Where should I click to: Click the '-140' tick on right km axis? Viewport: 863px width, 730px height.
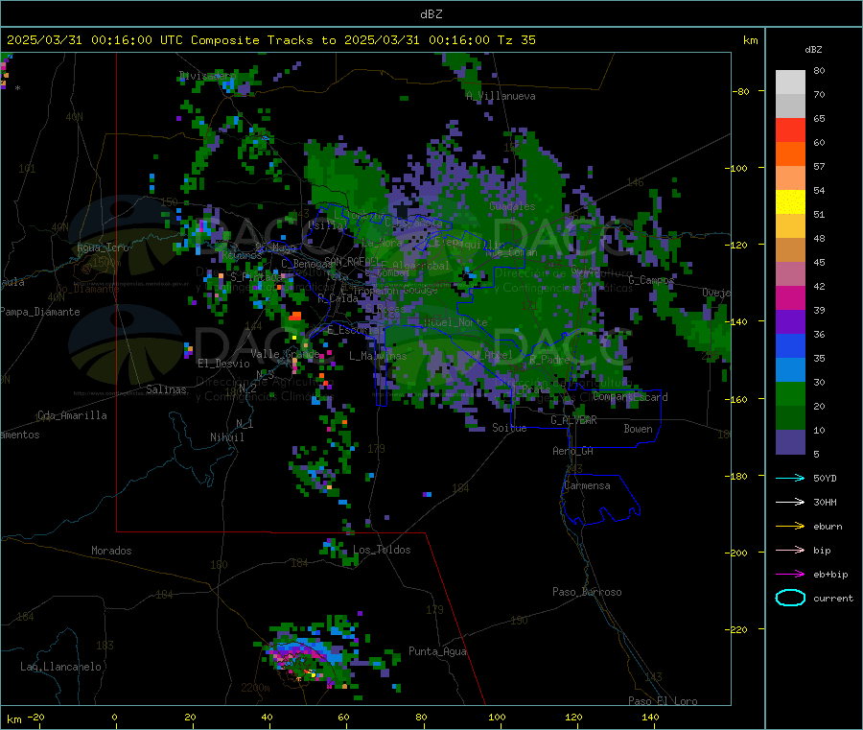[738, 321]
